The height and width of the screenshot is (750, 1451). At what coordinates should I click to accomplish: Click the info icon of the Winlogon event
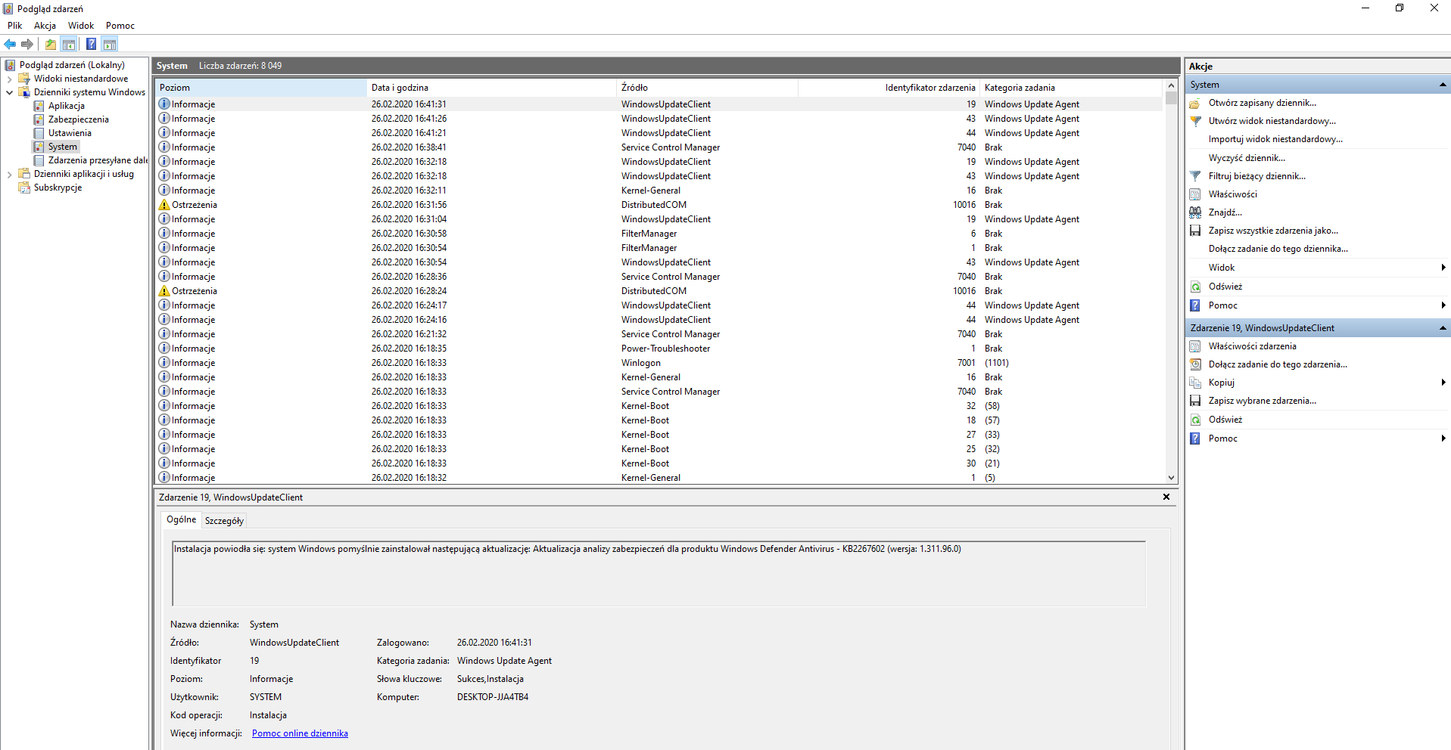[164, 363]
